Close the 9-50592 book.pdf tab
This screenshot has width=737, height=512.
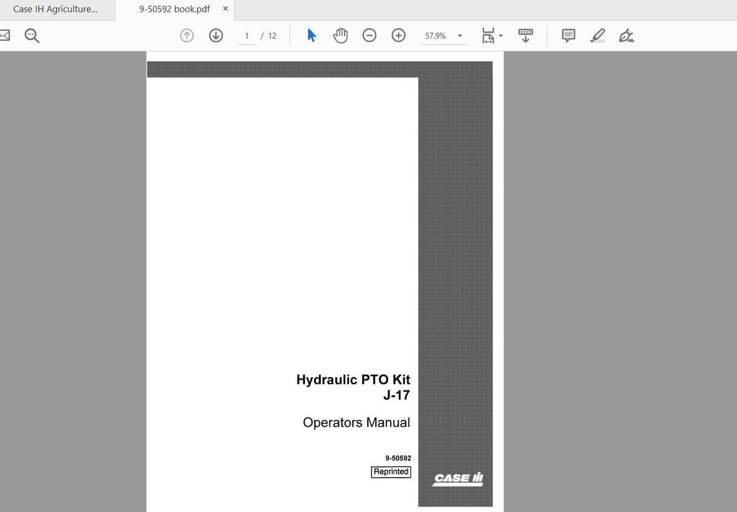pos(225,9)
